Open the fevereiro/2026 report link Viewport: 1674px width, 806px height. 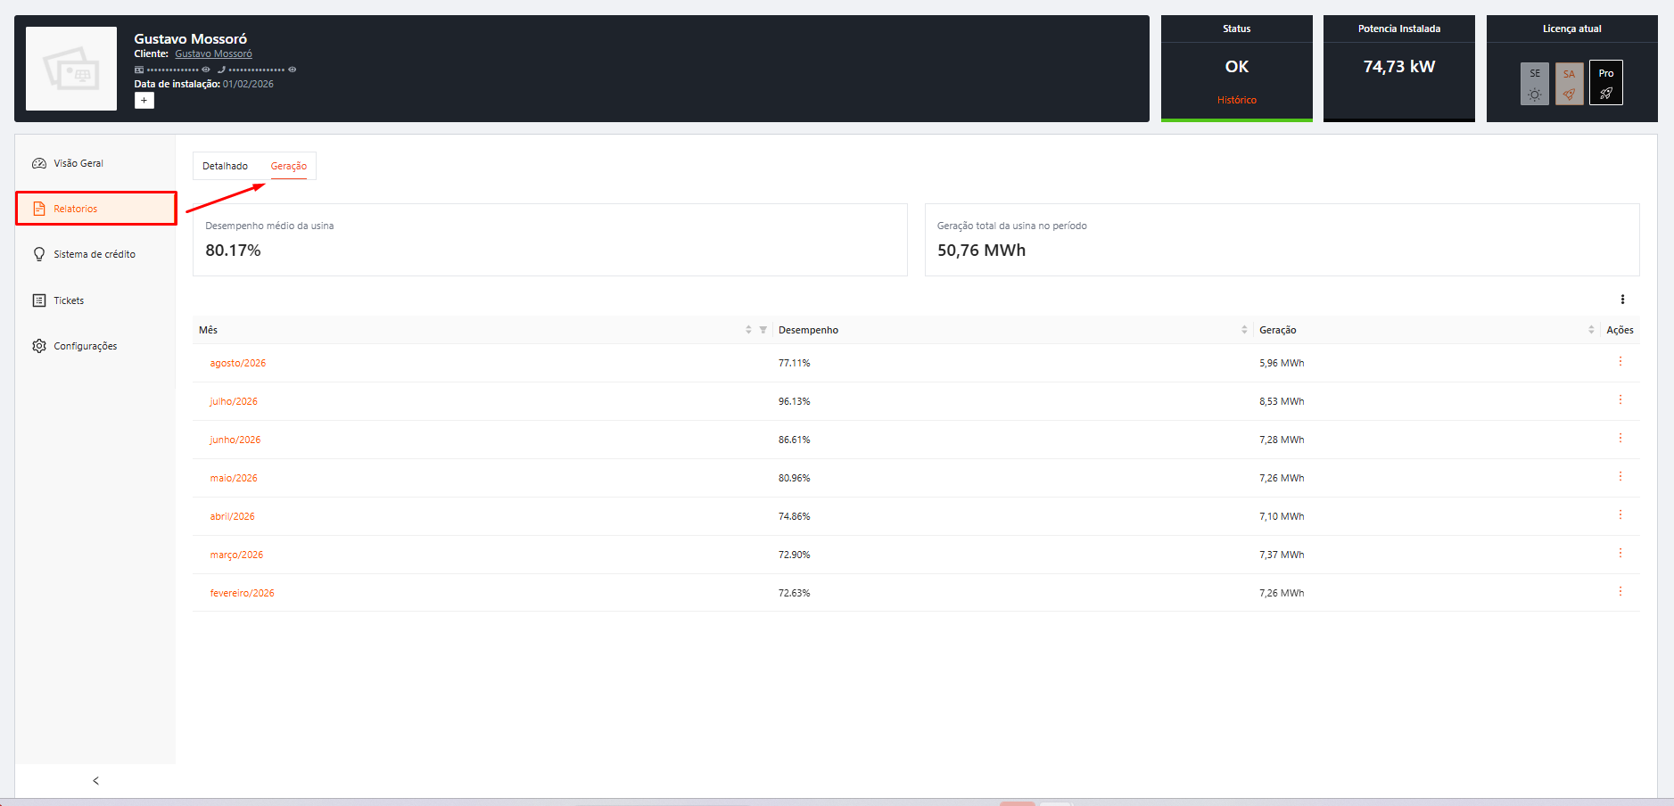(242, 593)
